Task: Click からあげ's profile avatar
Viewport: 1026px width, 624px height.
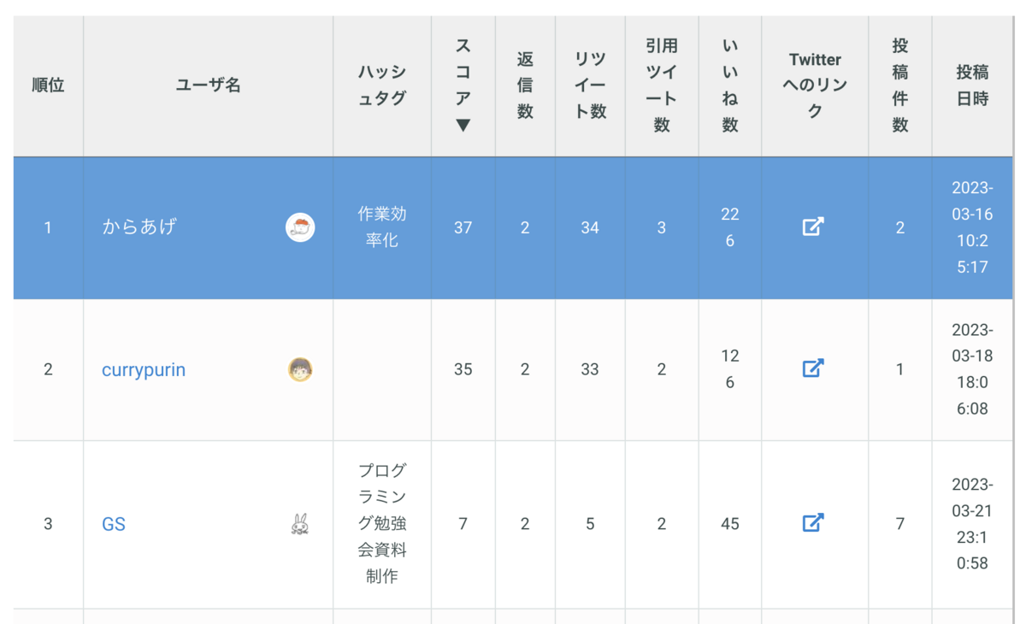Action: point(300,227)
